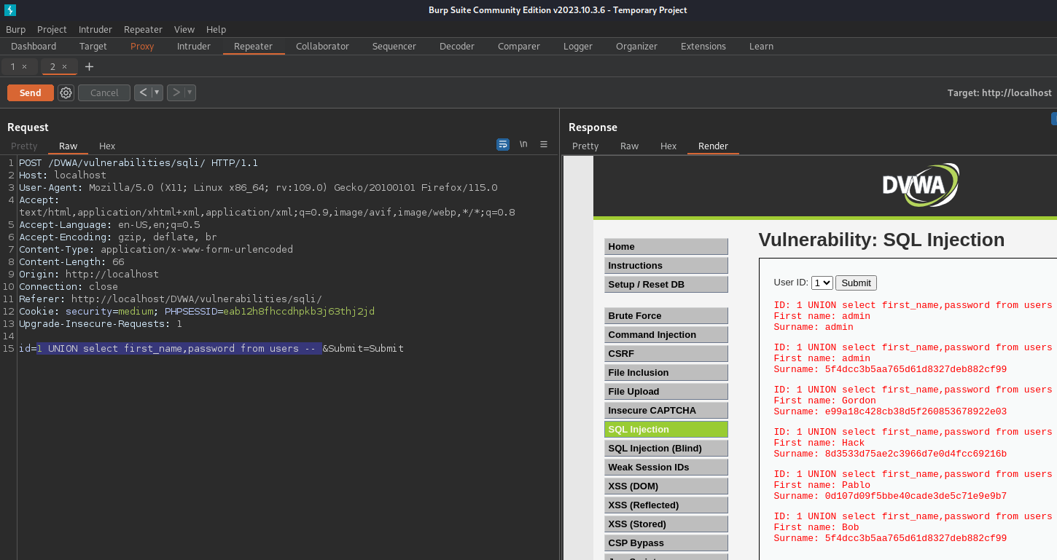Select the Response Raw view tab
Viewport: 1057px width, 560px height.
coord(629,146)
